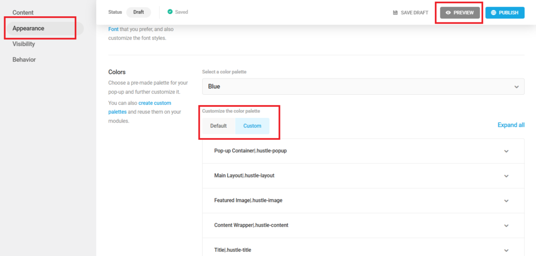536x256 pixels.
Task: Click the Colors section heading
Action: 117,72
